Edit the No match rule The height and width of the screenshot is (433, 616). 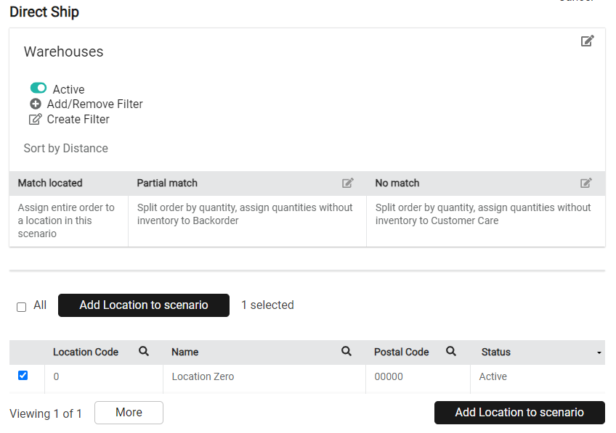(x=586, y=183)
